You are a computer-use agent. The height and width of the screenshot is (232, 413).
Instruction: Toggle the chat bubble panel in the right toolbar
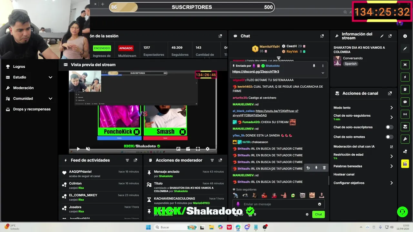point(405,102)
